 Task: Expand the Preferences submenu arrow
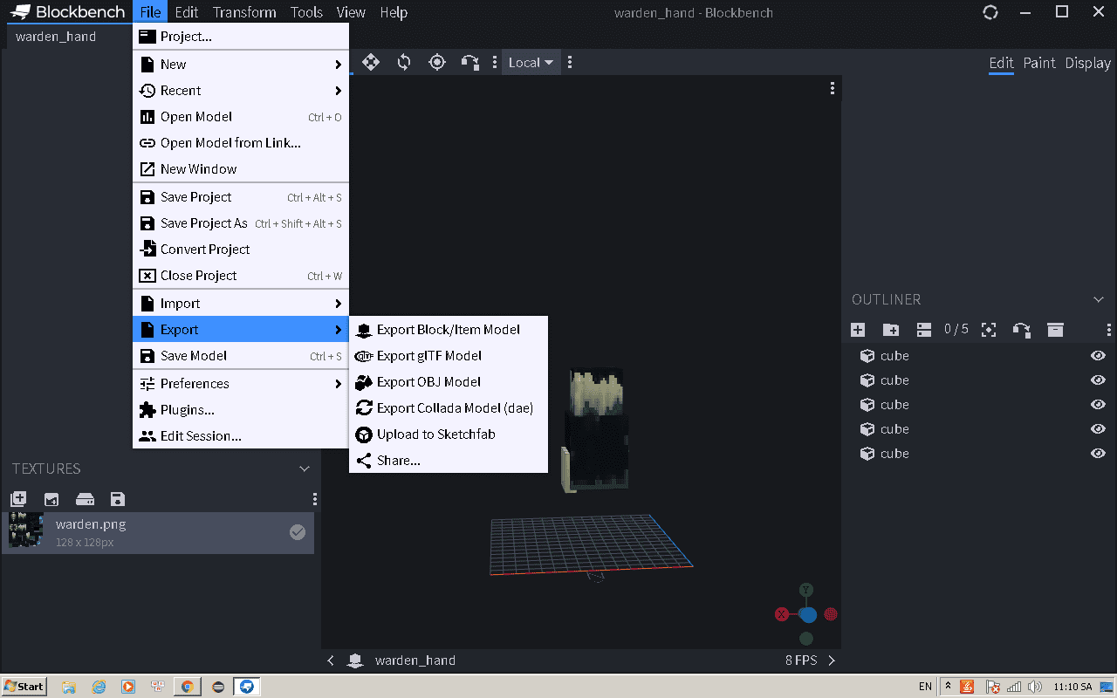click(x=339, y=384)
